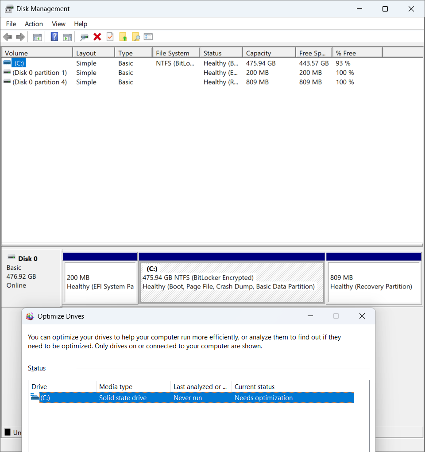Click the Back arrow toolbar icon

pyautogui.click(x=8, y=37)
